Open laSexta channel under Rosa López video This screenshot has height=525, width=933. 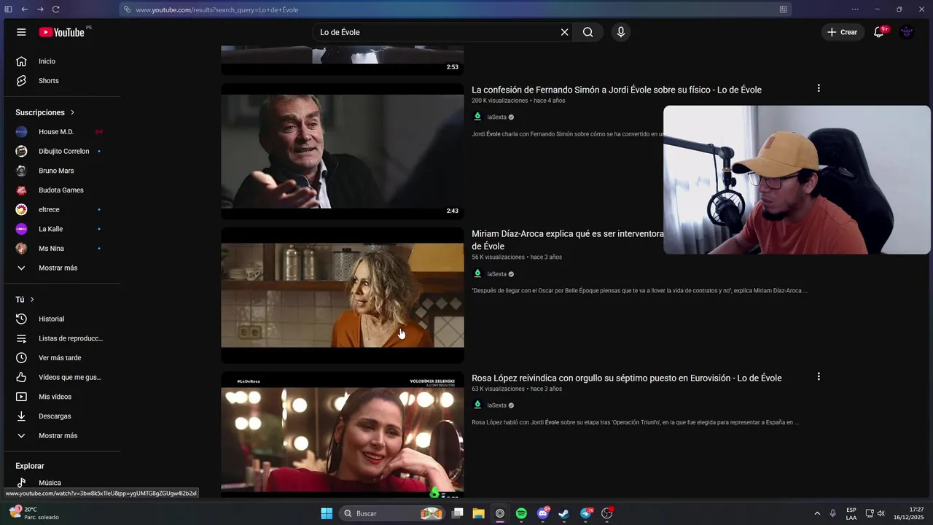tap(496, 405)
